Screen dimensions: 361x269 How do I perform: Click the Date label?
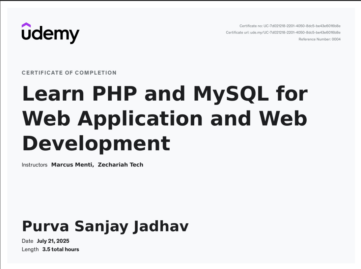point(27,241)
